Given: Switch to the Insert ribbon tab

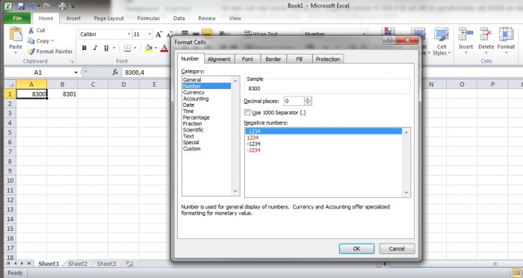Looking at the screenshot, I should point(73,19).
